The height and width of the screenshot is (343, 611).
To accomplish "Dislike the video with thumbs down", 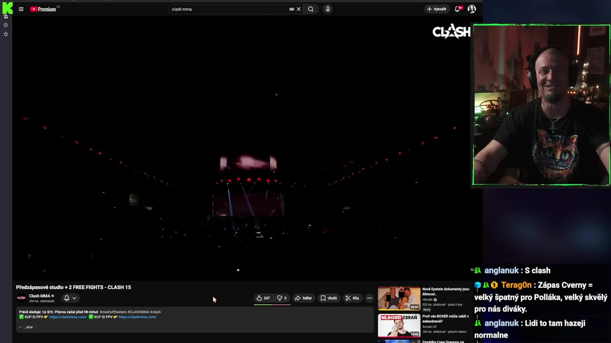I will click(x=282, y=298).
